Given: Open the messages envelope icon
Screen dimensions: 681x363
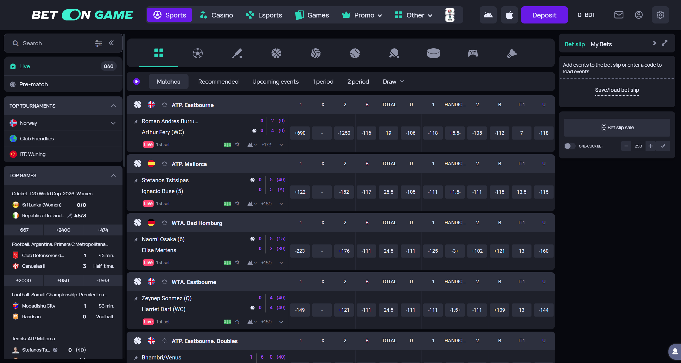Looking at the screenshot, I should (x=619, y=15).
